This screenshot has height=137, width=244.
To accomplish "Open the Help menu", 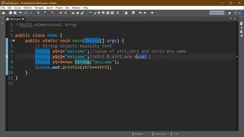I will pyautogui.click(x=85, y=8).
